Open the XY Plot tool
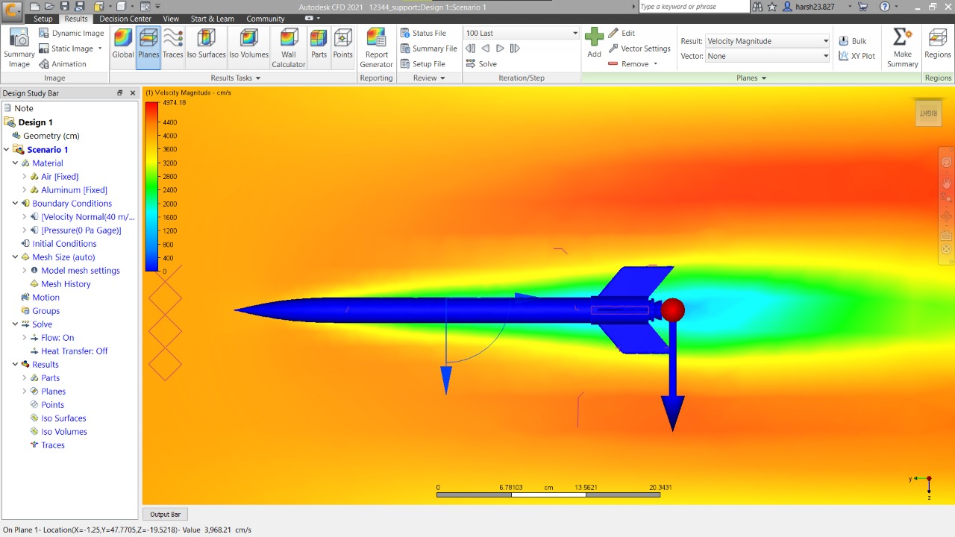Viewport: 955px width, 537px height. [857, 56]
